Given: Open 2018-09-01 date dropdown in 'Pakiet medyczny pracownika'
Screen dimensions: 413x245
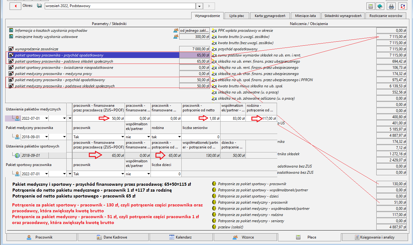Looking at the screenshot, I should [46, 137].
